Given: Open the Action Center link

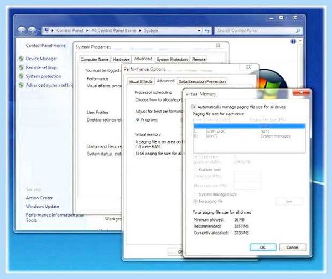Looking at the screenshot, I should click(x=39, y=198).
